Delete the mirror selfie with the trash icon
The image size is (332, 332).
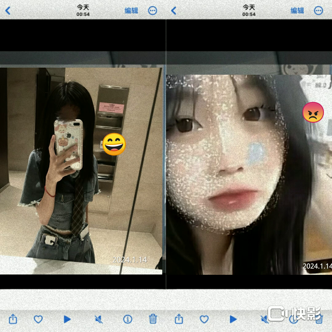[153, 319]
